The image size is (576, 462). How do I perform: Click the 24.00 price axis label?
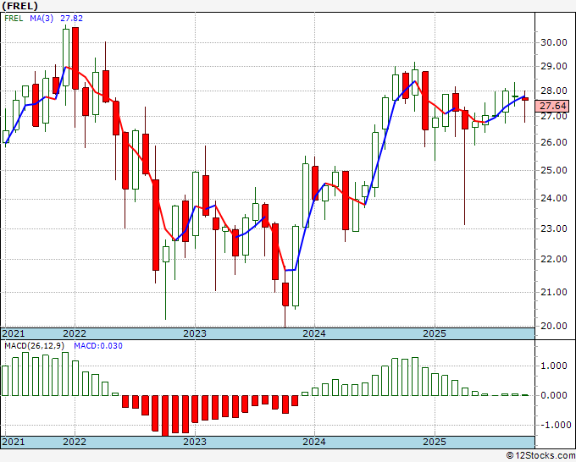pyautogui.click(x=554, y=199)
